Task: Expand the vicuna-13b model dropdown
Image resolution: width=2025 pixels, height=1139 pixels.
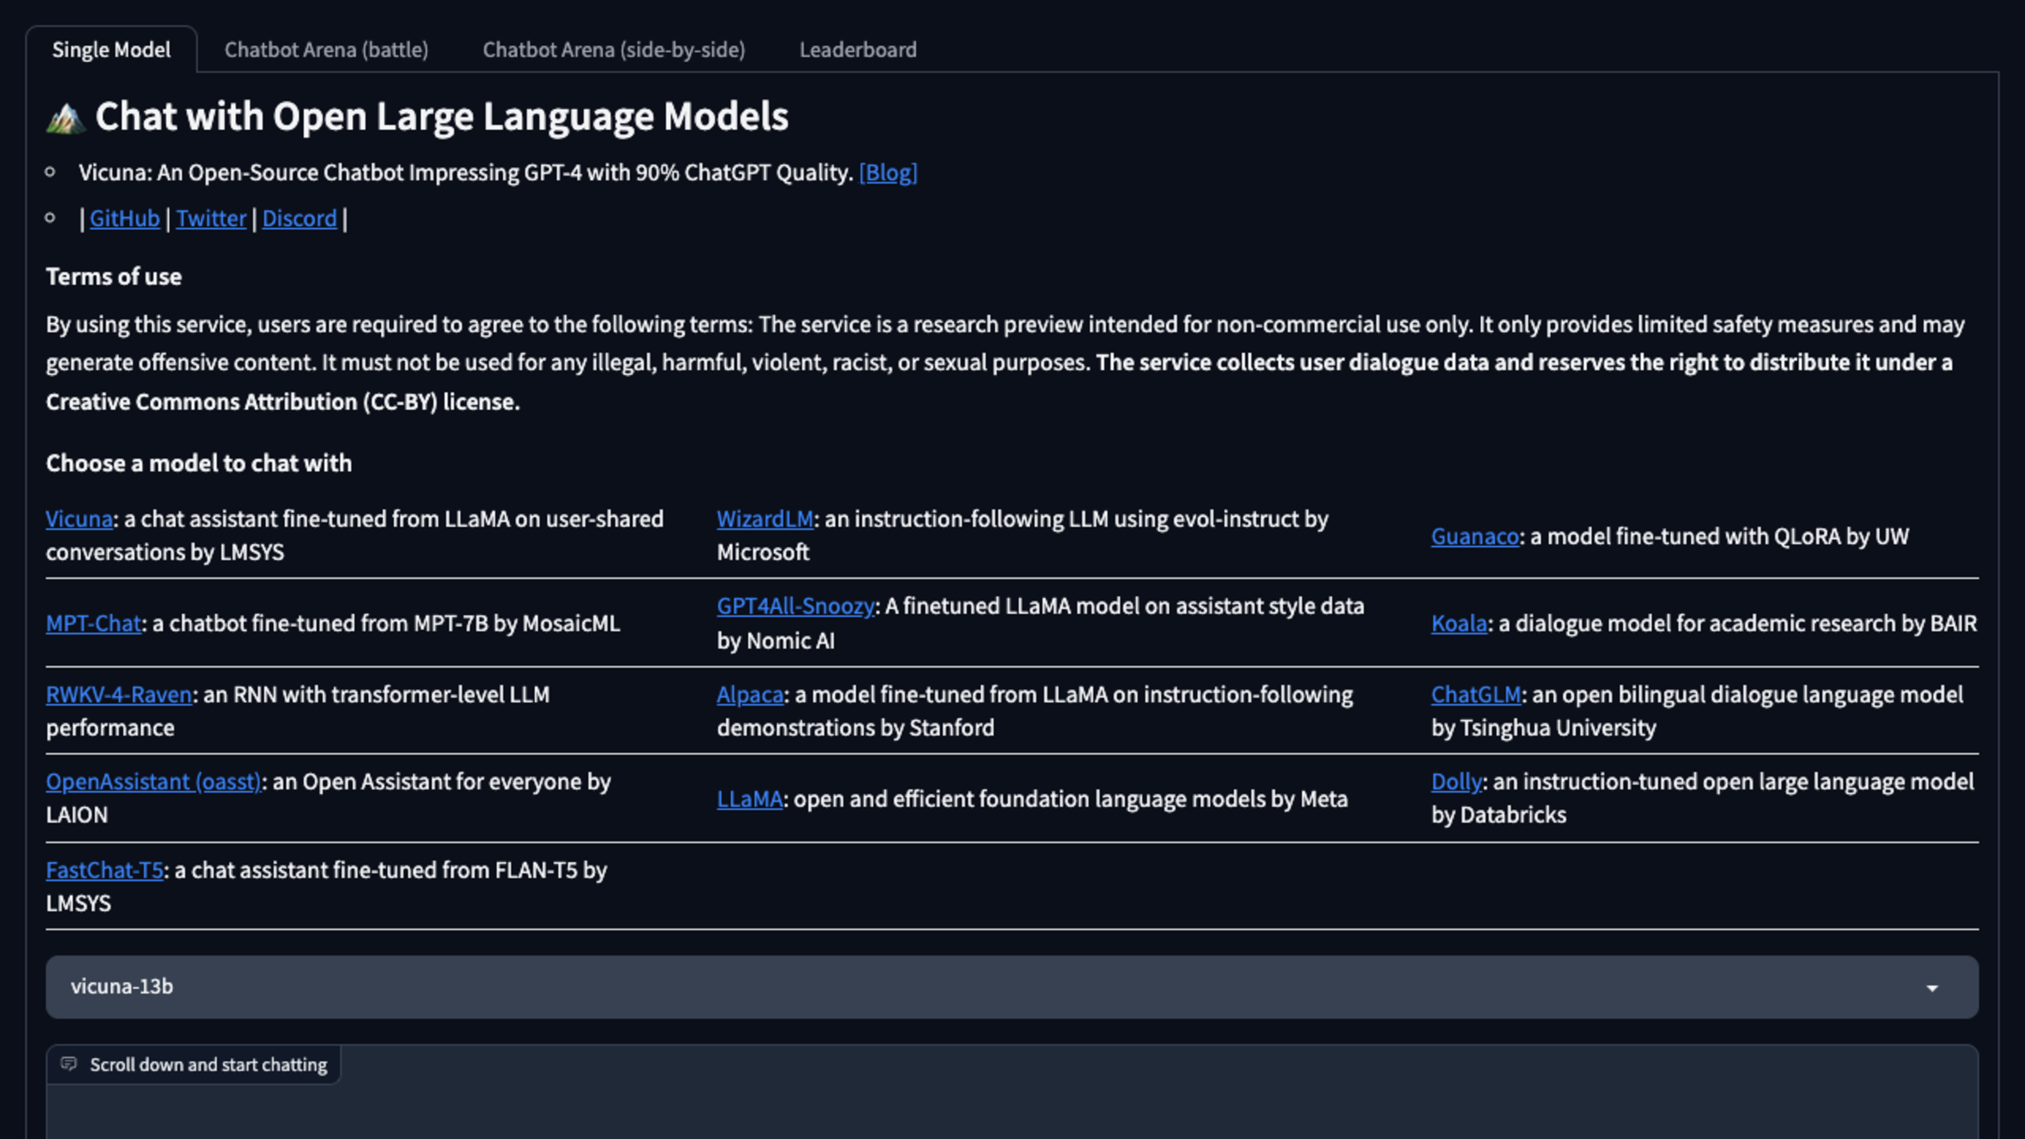Action: click(x=1012, y=987)
